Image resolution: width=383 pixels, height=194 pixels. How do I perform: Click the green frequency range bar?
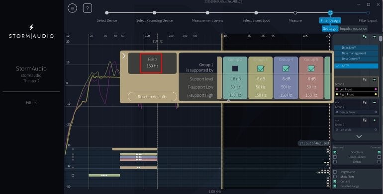point(104,175)
